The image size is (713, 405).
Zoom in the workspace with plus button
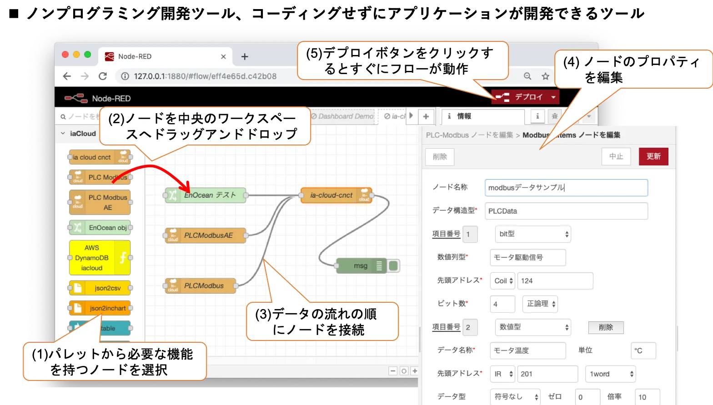(x=414, y=371)
